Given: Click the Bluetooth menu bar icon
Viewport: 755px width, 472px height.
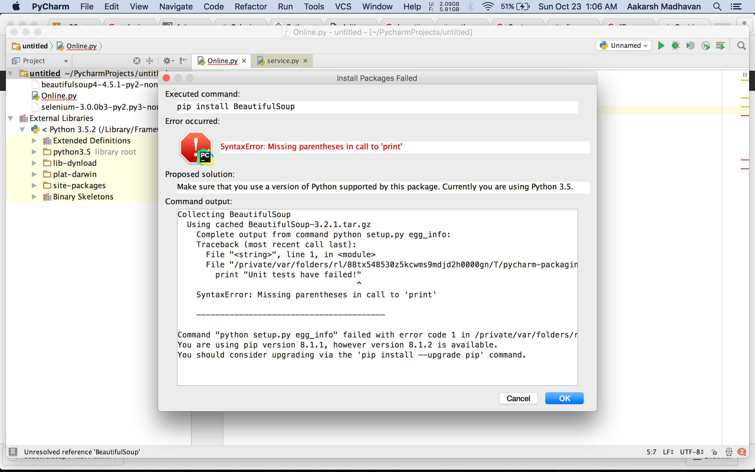Looking at the screenshot, I should [x=470, y=6].
